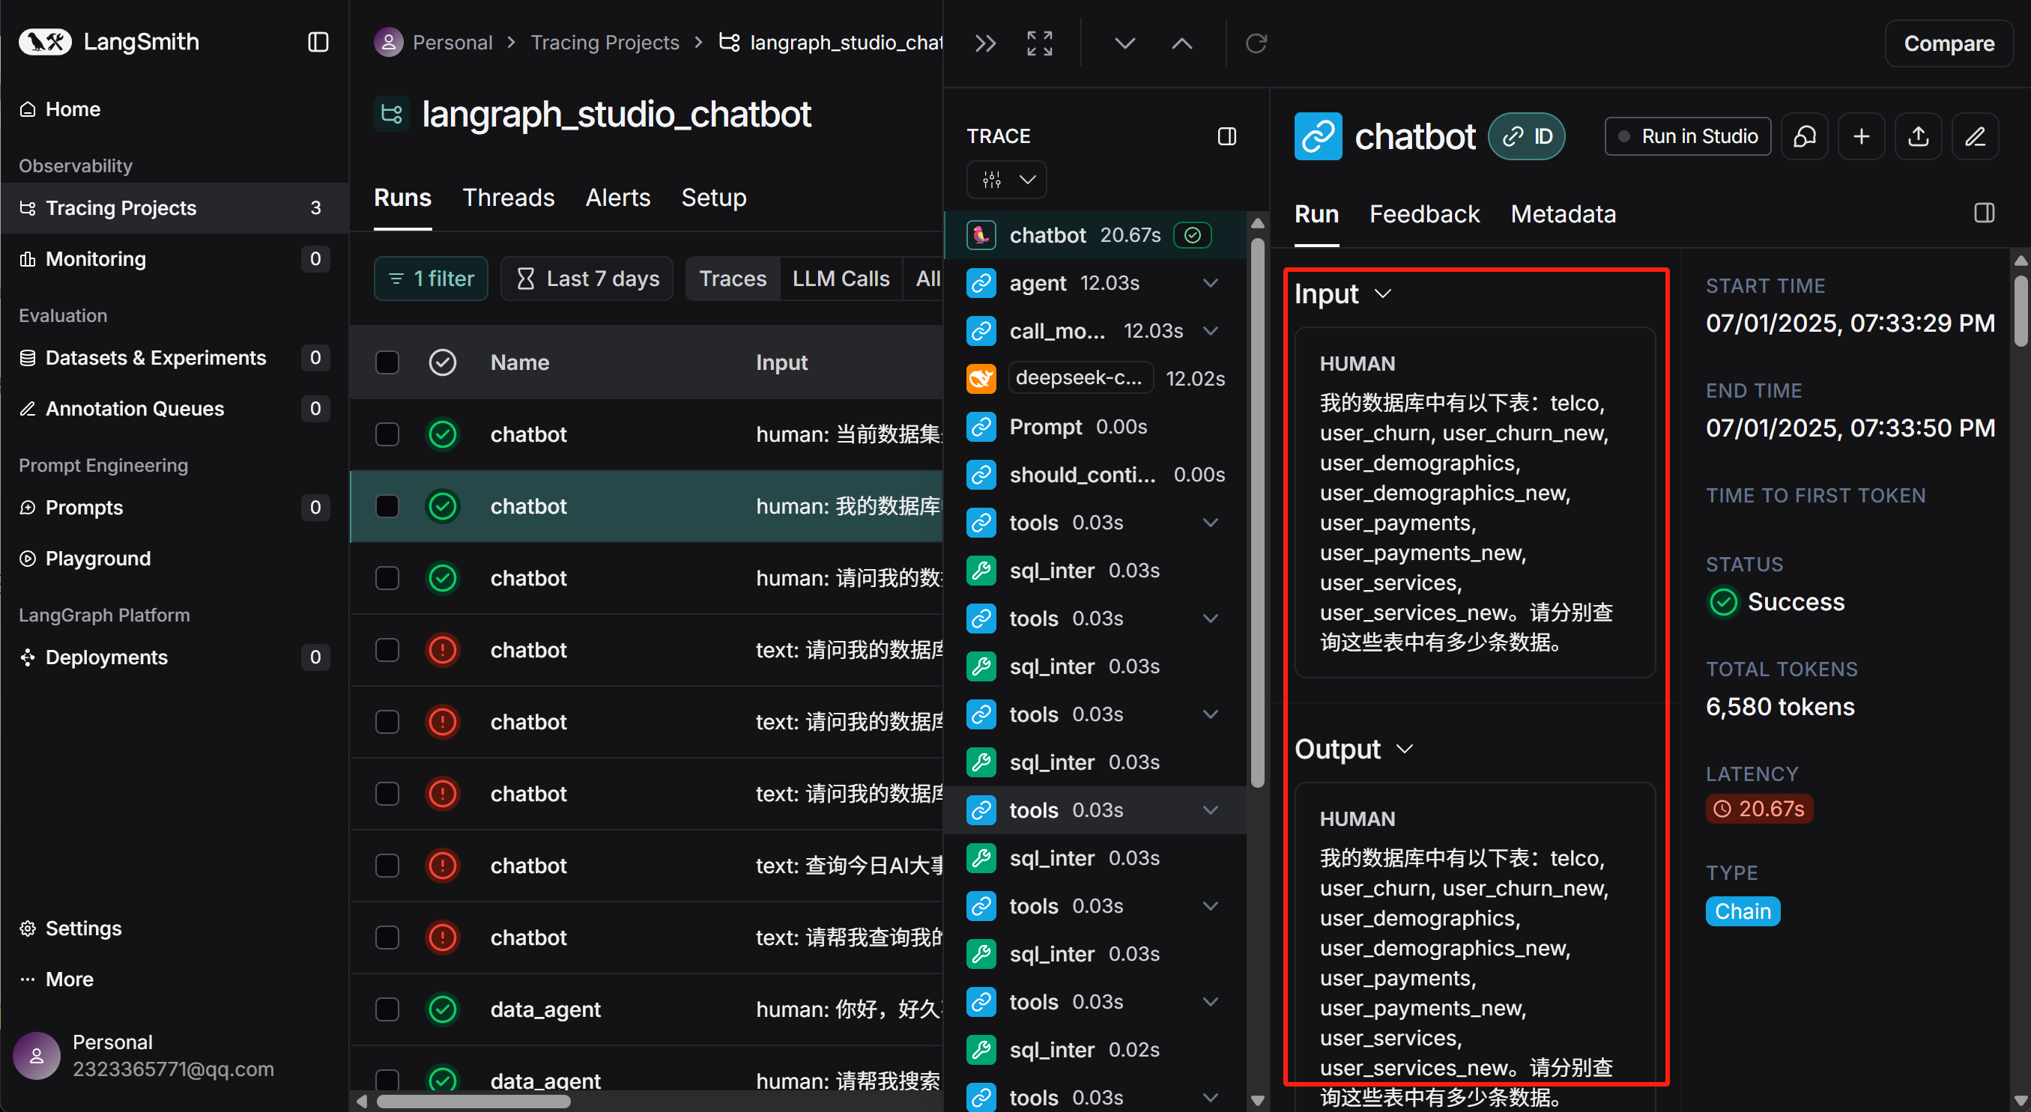Screen dimensions: 2031x1112
Task: Check the box for the third chatbot run
Action: [387, 577]
